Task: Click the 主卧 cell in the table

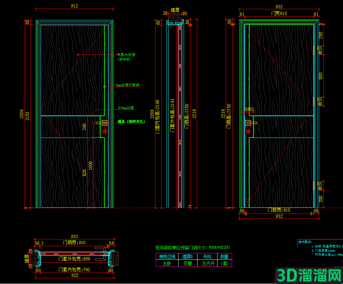Action: [x=167, y=263]
